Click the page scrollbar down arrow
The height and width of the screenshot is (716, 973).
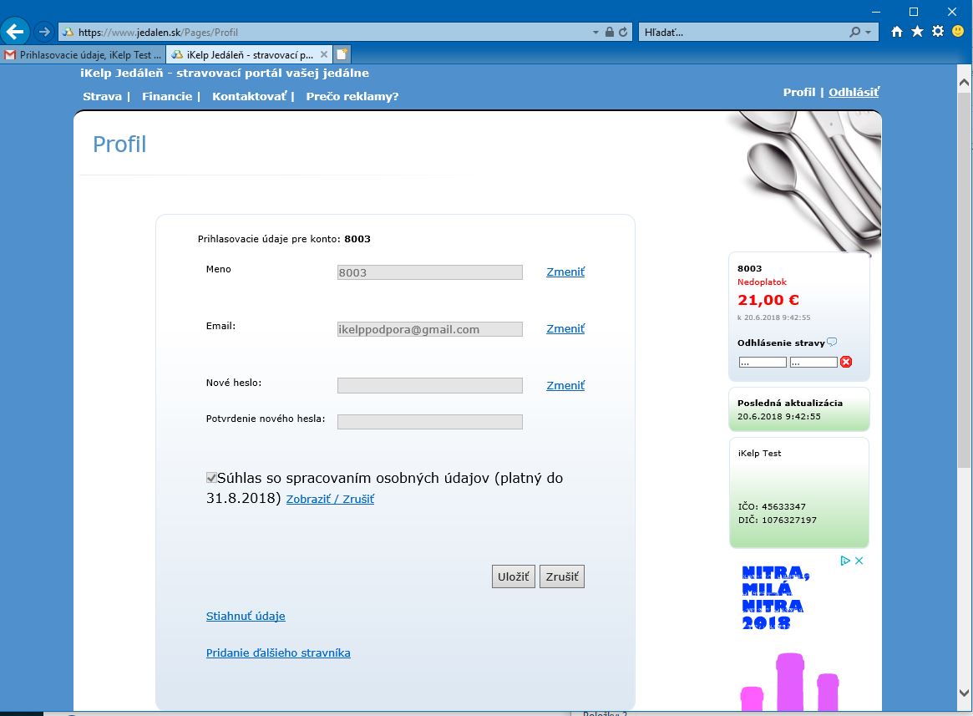964,696
